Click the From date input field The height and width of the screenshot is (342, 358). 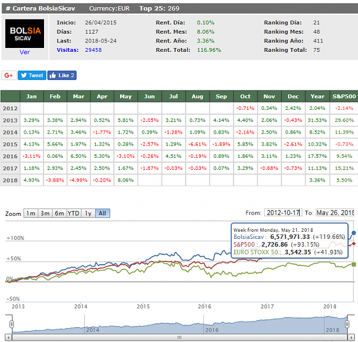283,213
